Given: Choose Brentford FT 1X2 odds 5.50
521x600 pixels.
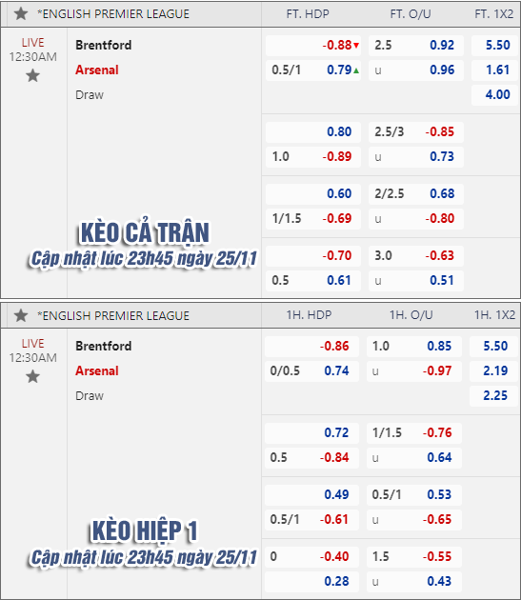Looking at the screenshot, I should click(497, 45).
